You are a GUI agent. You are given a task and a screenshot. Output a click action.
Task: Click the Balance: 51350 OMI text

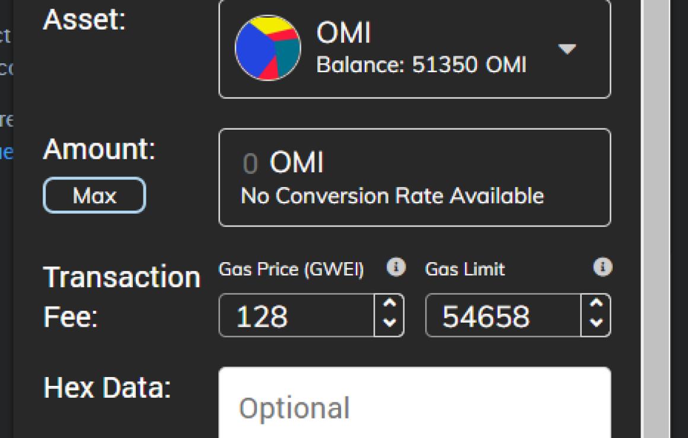[421, 64]
